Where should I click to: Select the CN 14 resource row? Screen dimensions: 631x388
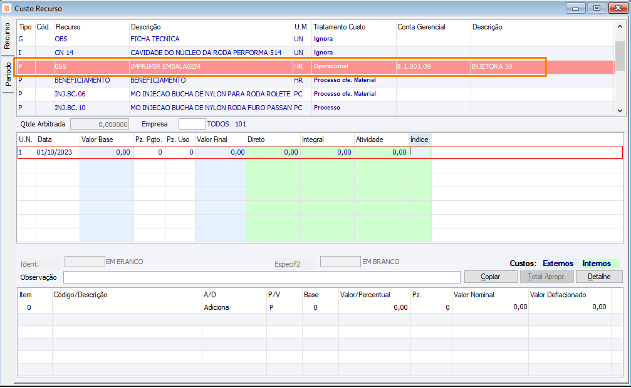coord(316,53)
